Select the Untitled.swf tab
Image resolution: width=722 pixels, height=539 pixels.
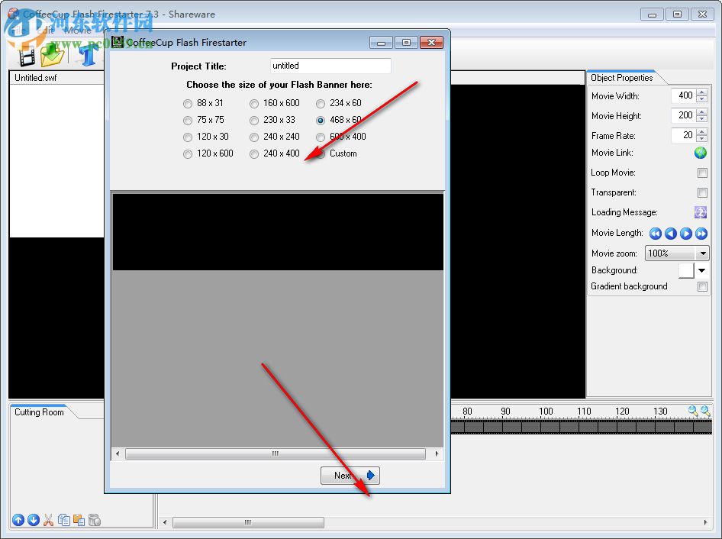point(35,78)
